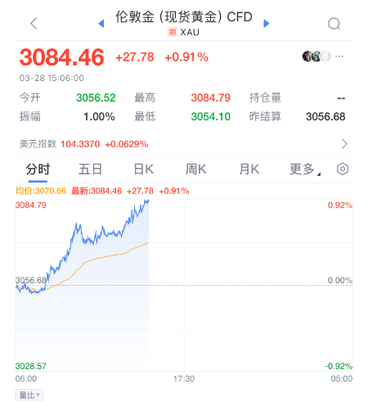
Task: Switch to next instrument with blue right triangle
Action: (267, 24)
